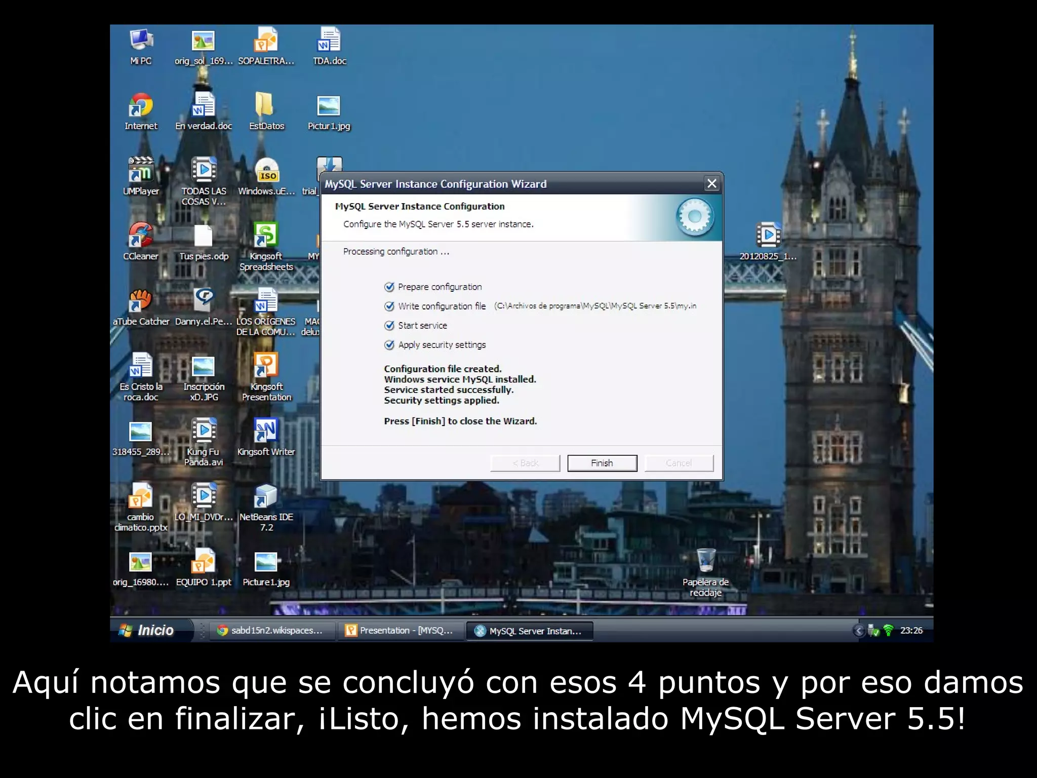
Task: Click the 'Start service' step text
Action: [x=422, y=325]
